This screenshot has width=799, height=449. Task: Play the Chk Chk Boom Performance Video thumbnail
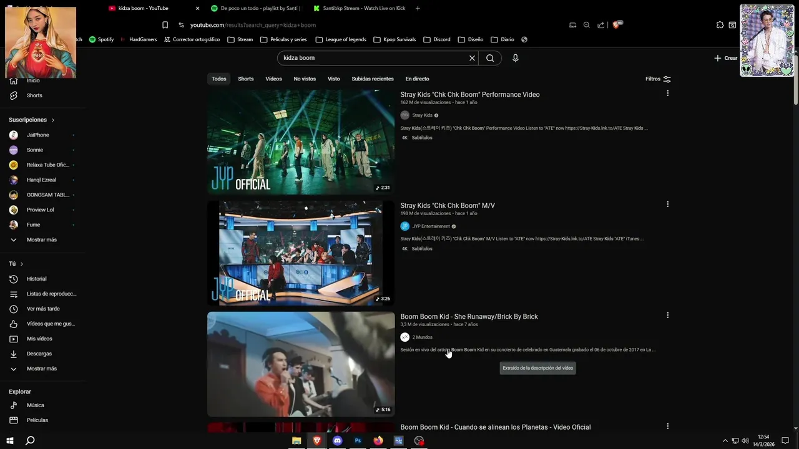(301, 142)
